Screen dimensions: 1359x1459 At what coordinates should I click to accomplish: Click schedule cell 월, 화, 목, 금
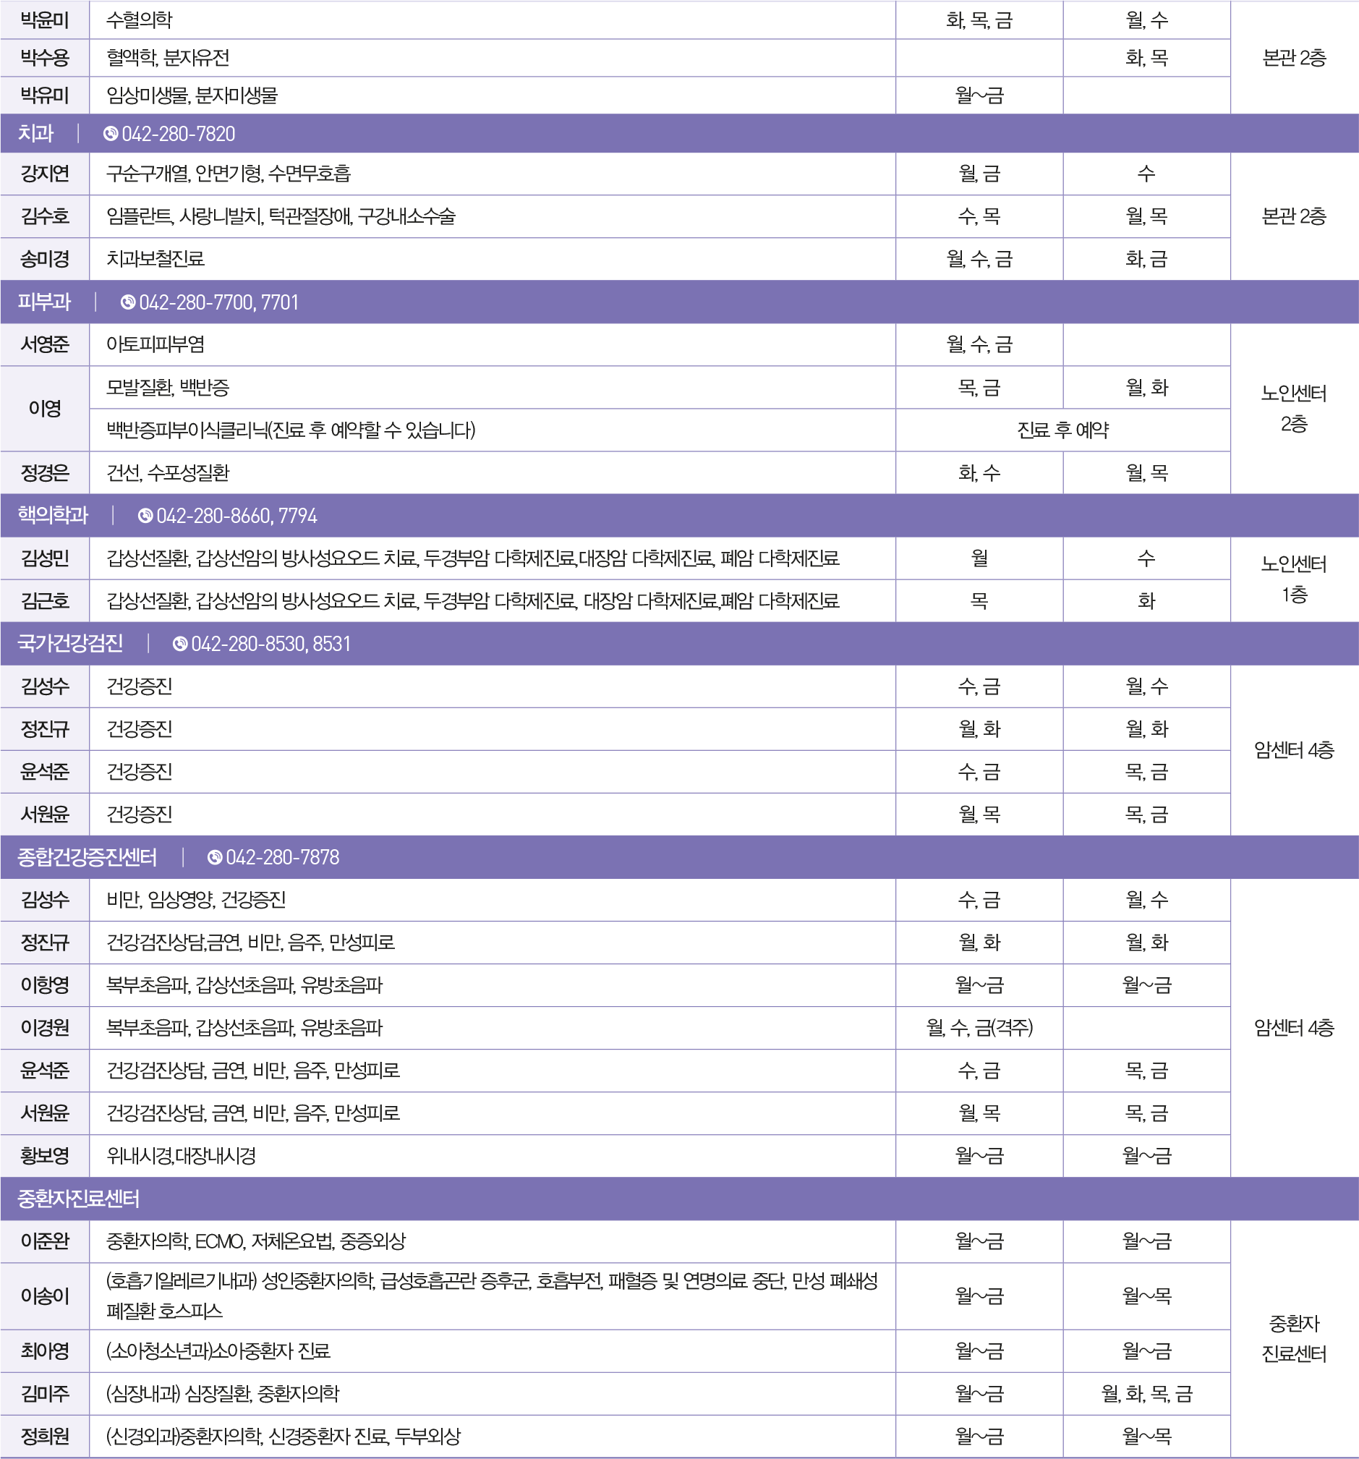(x=1147, y=1393)
